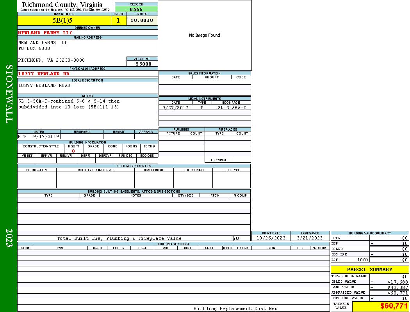Open physical address 10377 NEWLAND RD
The width and height of the screenshot is (410, 312).
pos(44,74)
